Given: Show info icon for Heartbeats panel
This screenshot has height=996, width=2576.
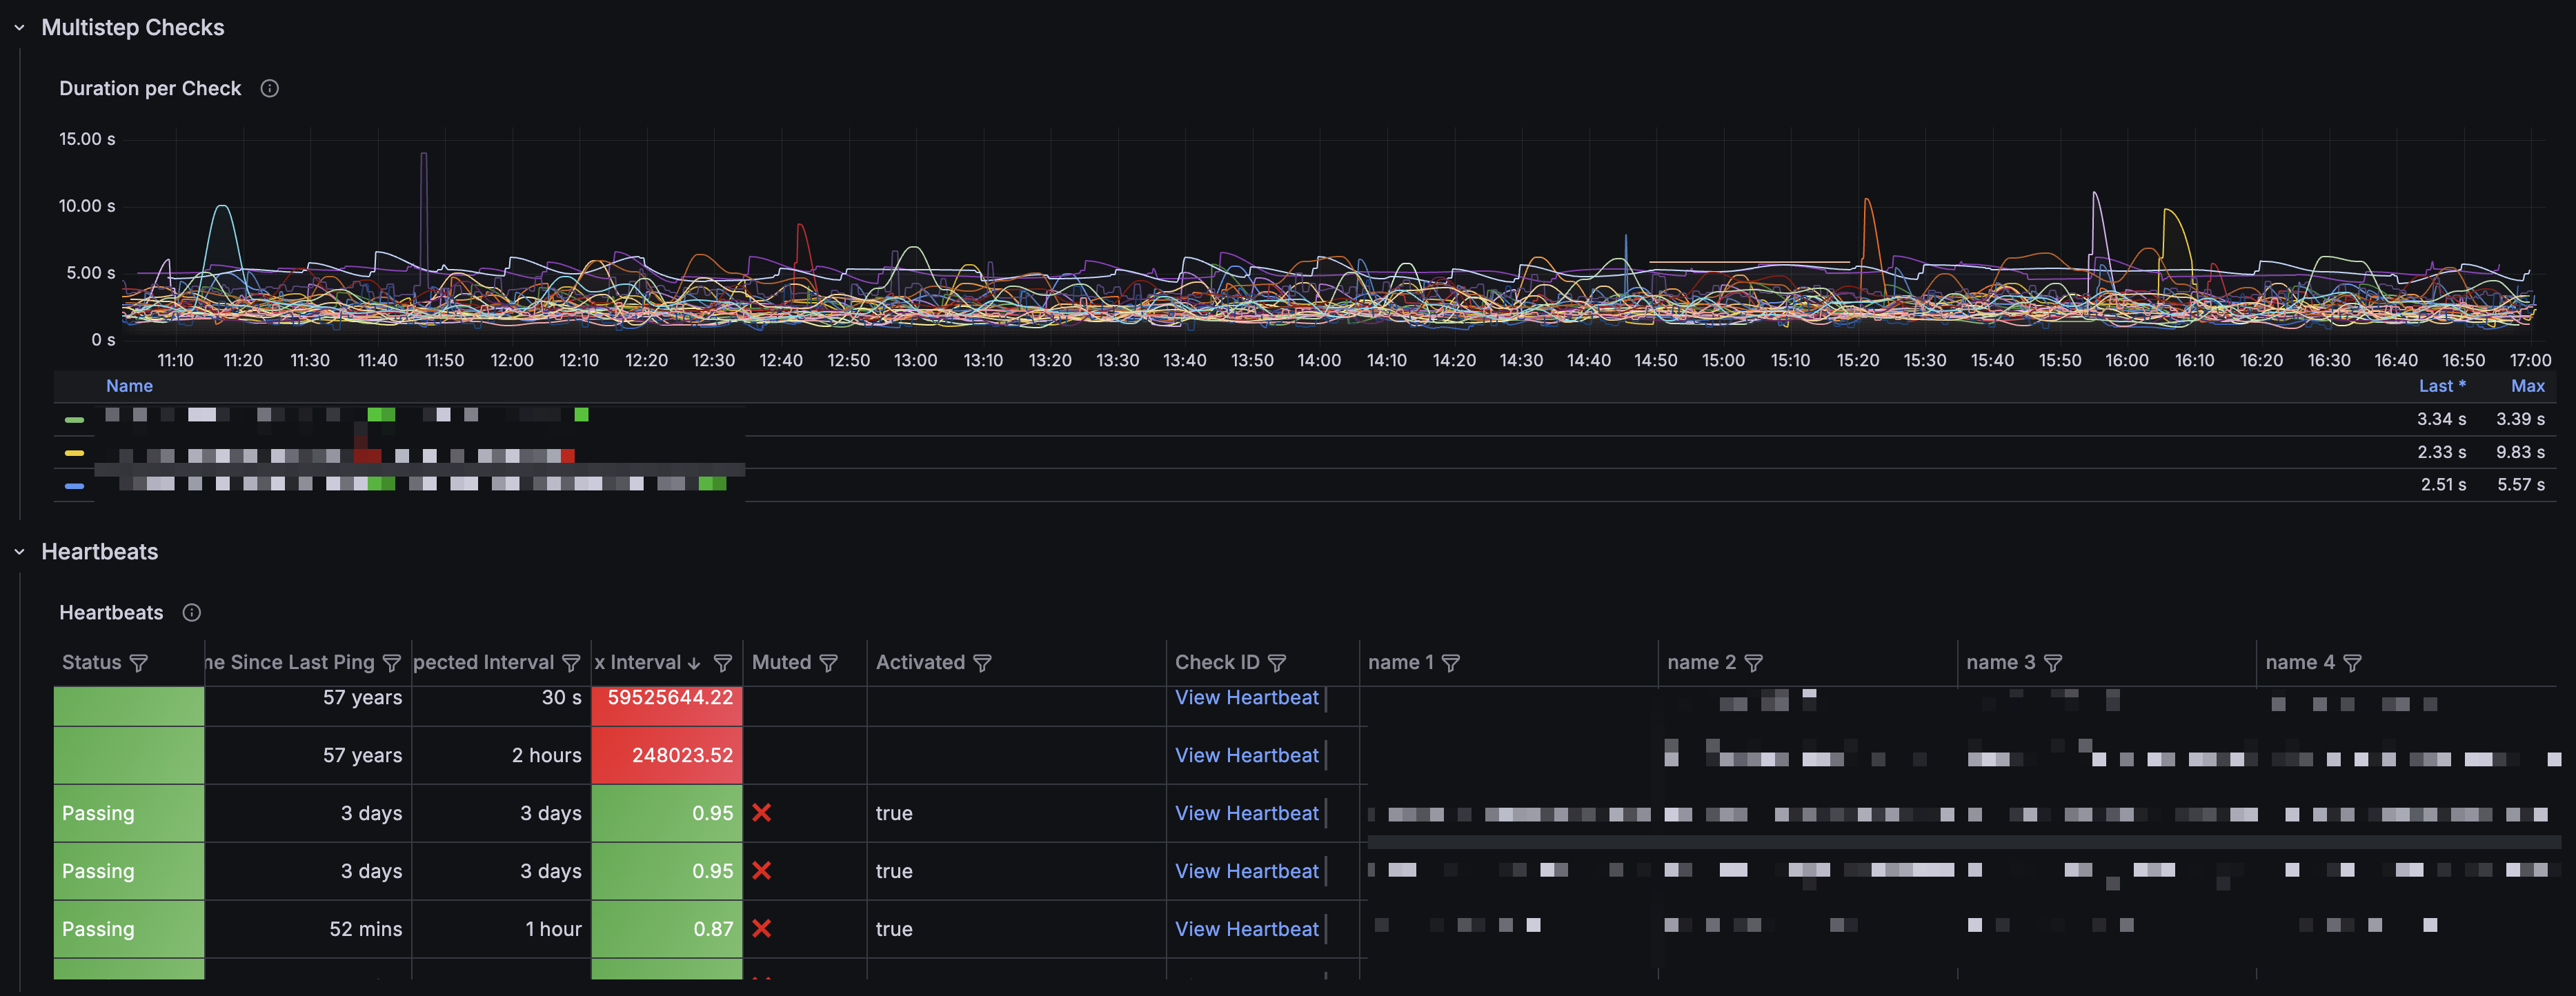Looking at the screenshot, I should [x=192, y=613].
